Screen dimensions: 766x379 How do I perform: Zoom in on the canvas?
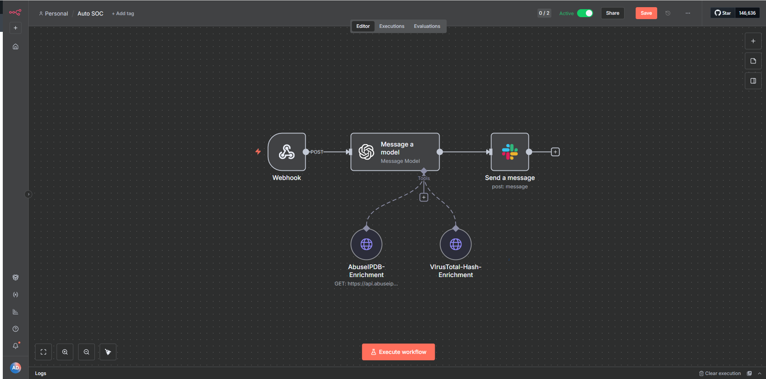click(x=65, y=352)
